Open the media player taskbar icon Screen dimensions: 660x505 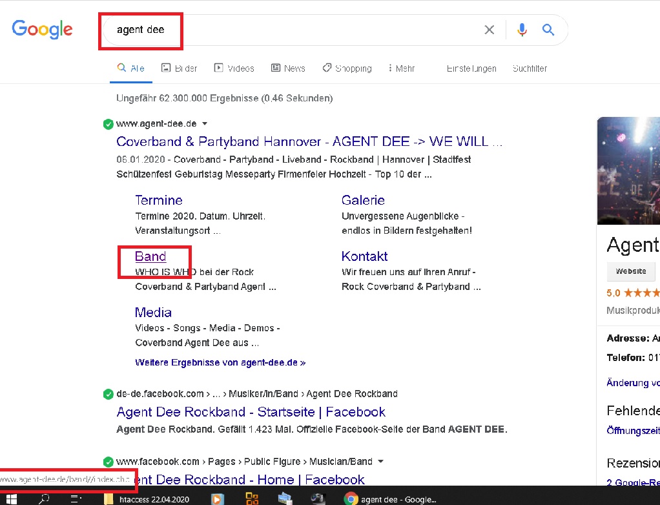pos(217,499)
